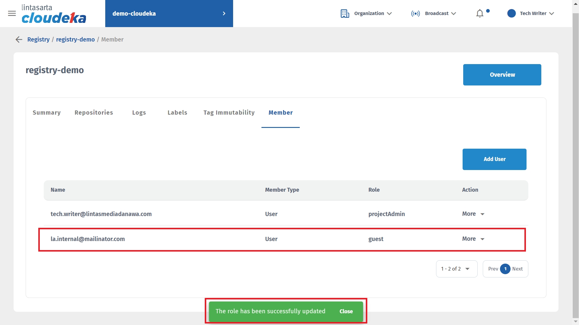Click the Next pagination button
Image resolution: width=579 pixels, height=325 pixels.
[517, 269]
